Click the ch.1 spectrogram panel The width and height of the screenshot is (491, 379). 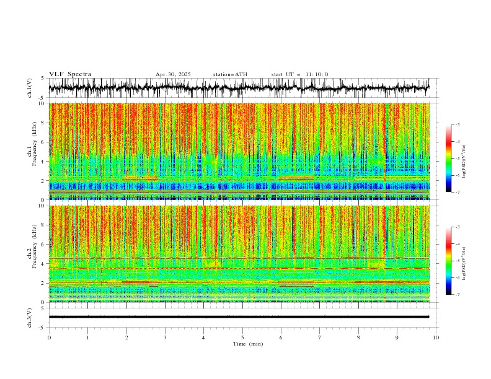[x=239, y=151]
